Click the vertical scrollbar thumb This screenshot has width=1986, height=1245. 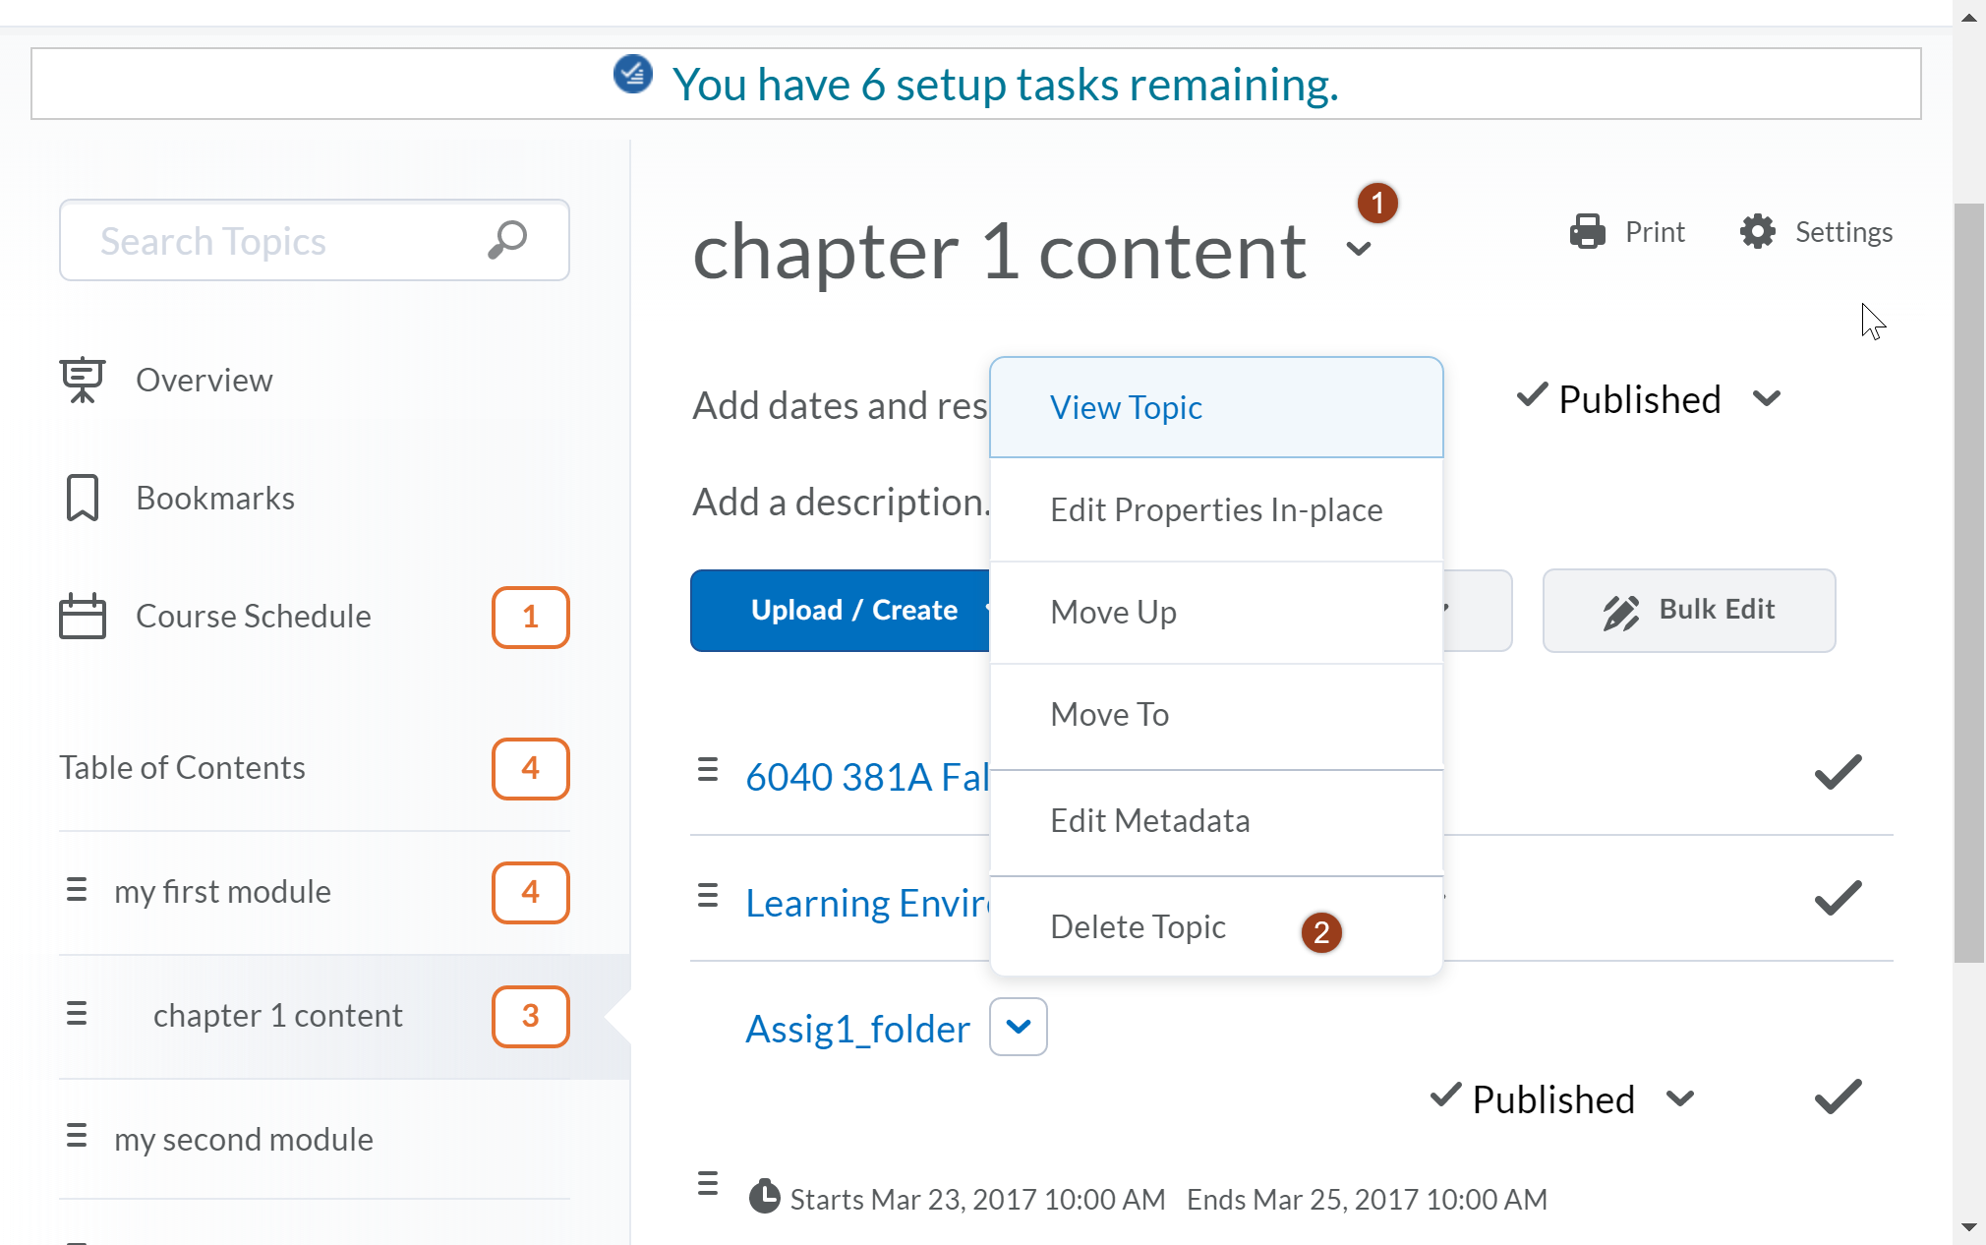pyautogui.click(x=1969, y=582)
